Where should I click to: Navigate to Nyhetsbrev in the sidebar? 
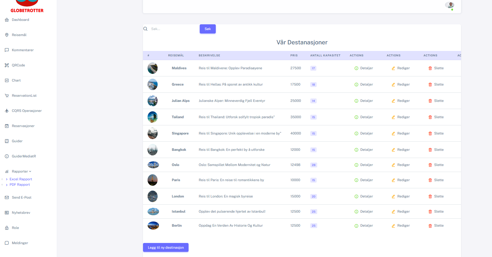(21, 213)
